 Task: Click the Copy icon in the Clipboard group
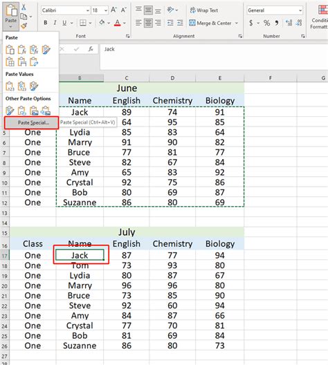(24, 17)
